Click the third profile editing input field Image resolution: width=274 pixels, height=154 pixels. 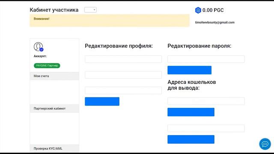click(x=123, y=90)
